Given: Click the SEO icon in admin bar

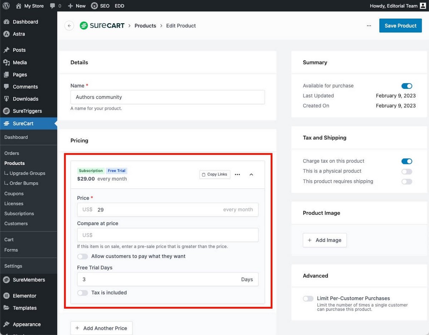Looking at the screenshot, I should tap(94, 6).
